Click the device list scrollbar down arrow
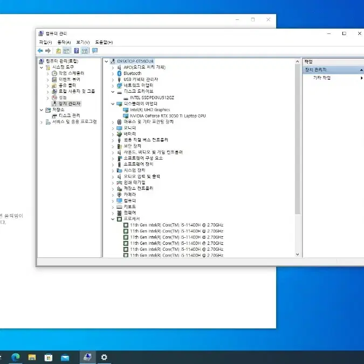364x364 pixels. click(298, 255)
